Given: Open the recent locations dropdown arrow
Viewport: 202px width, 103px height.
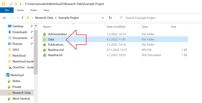Looking at the screenshot, I should tap(18, 18).
